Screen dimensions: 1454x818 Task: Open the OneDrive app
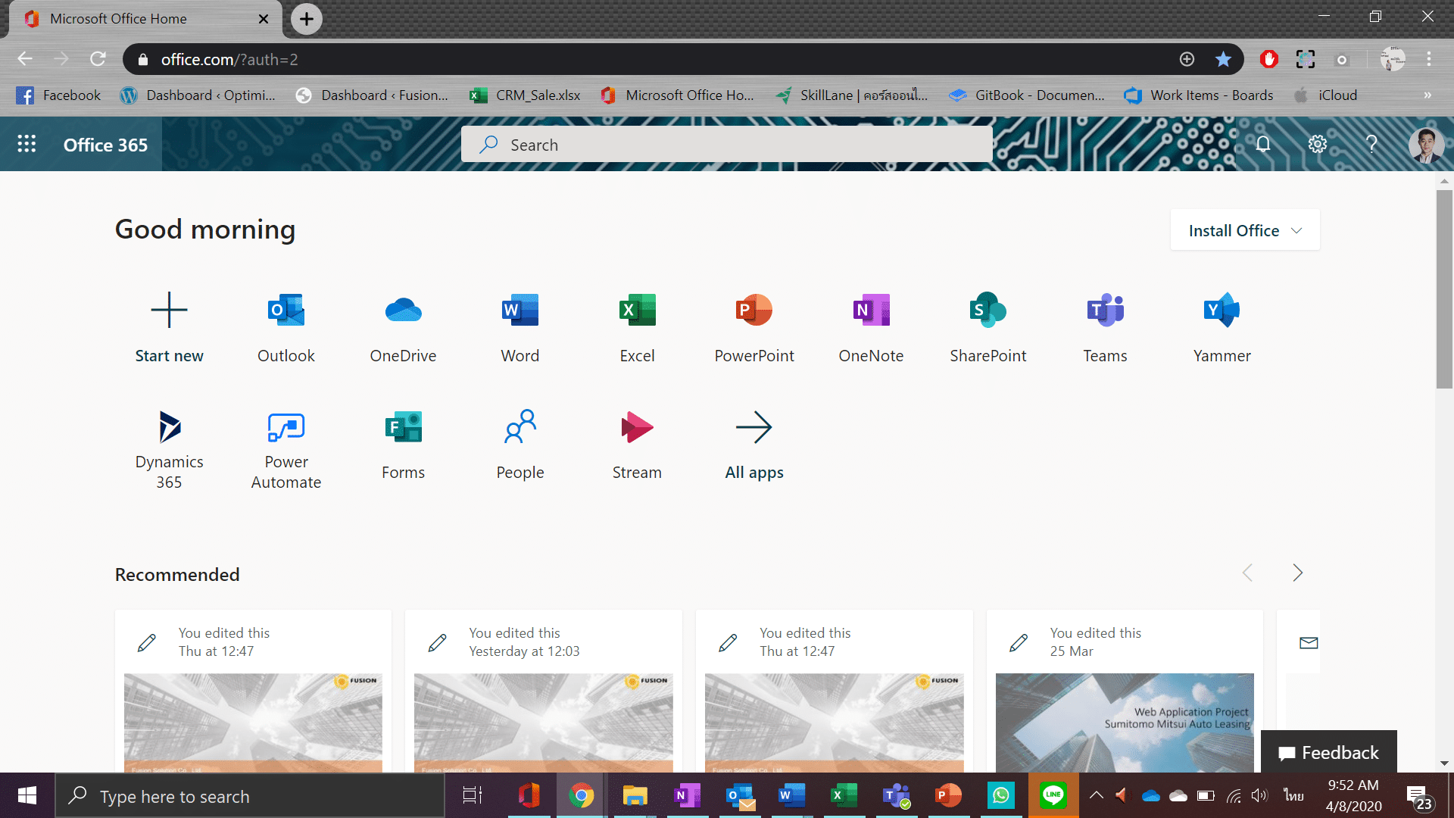[x=403, y=327]
